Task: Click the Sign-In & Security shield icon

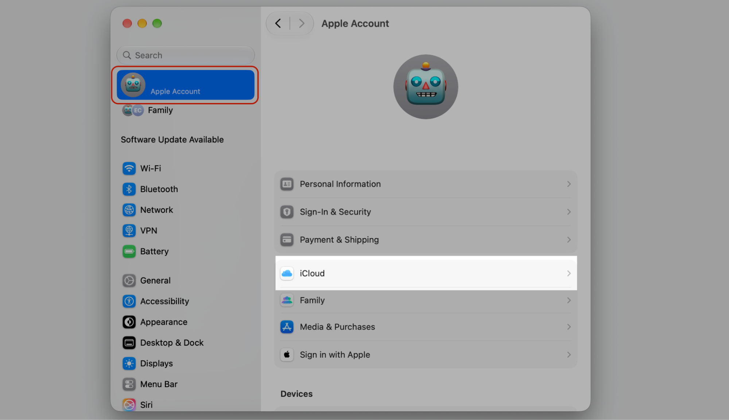Action: (287, 212)
